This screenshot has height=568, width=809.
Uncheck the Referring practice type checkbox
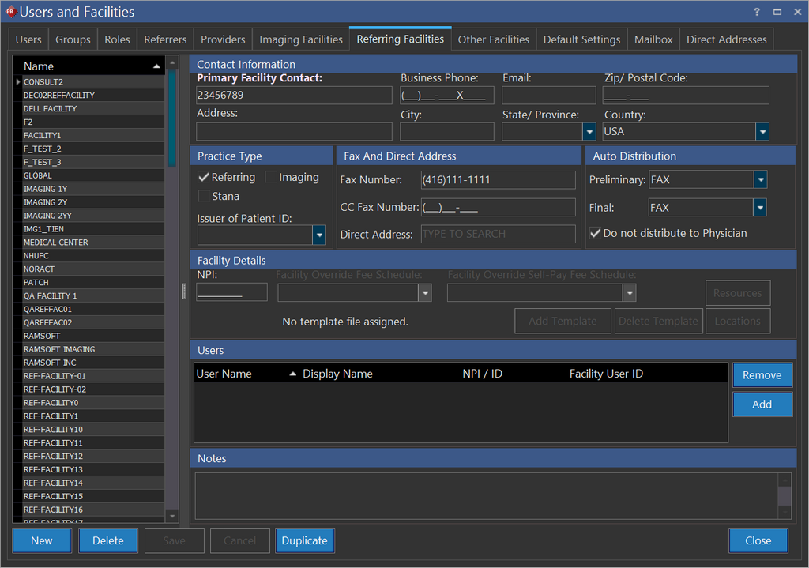pyautogui.click(x=204, y=178)
